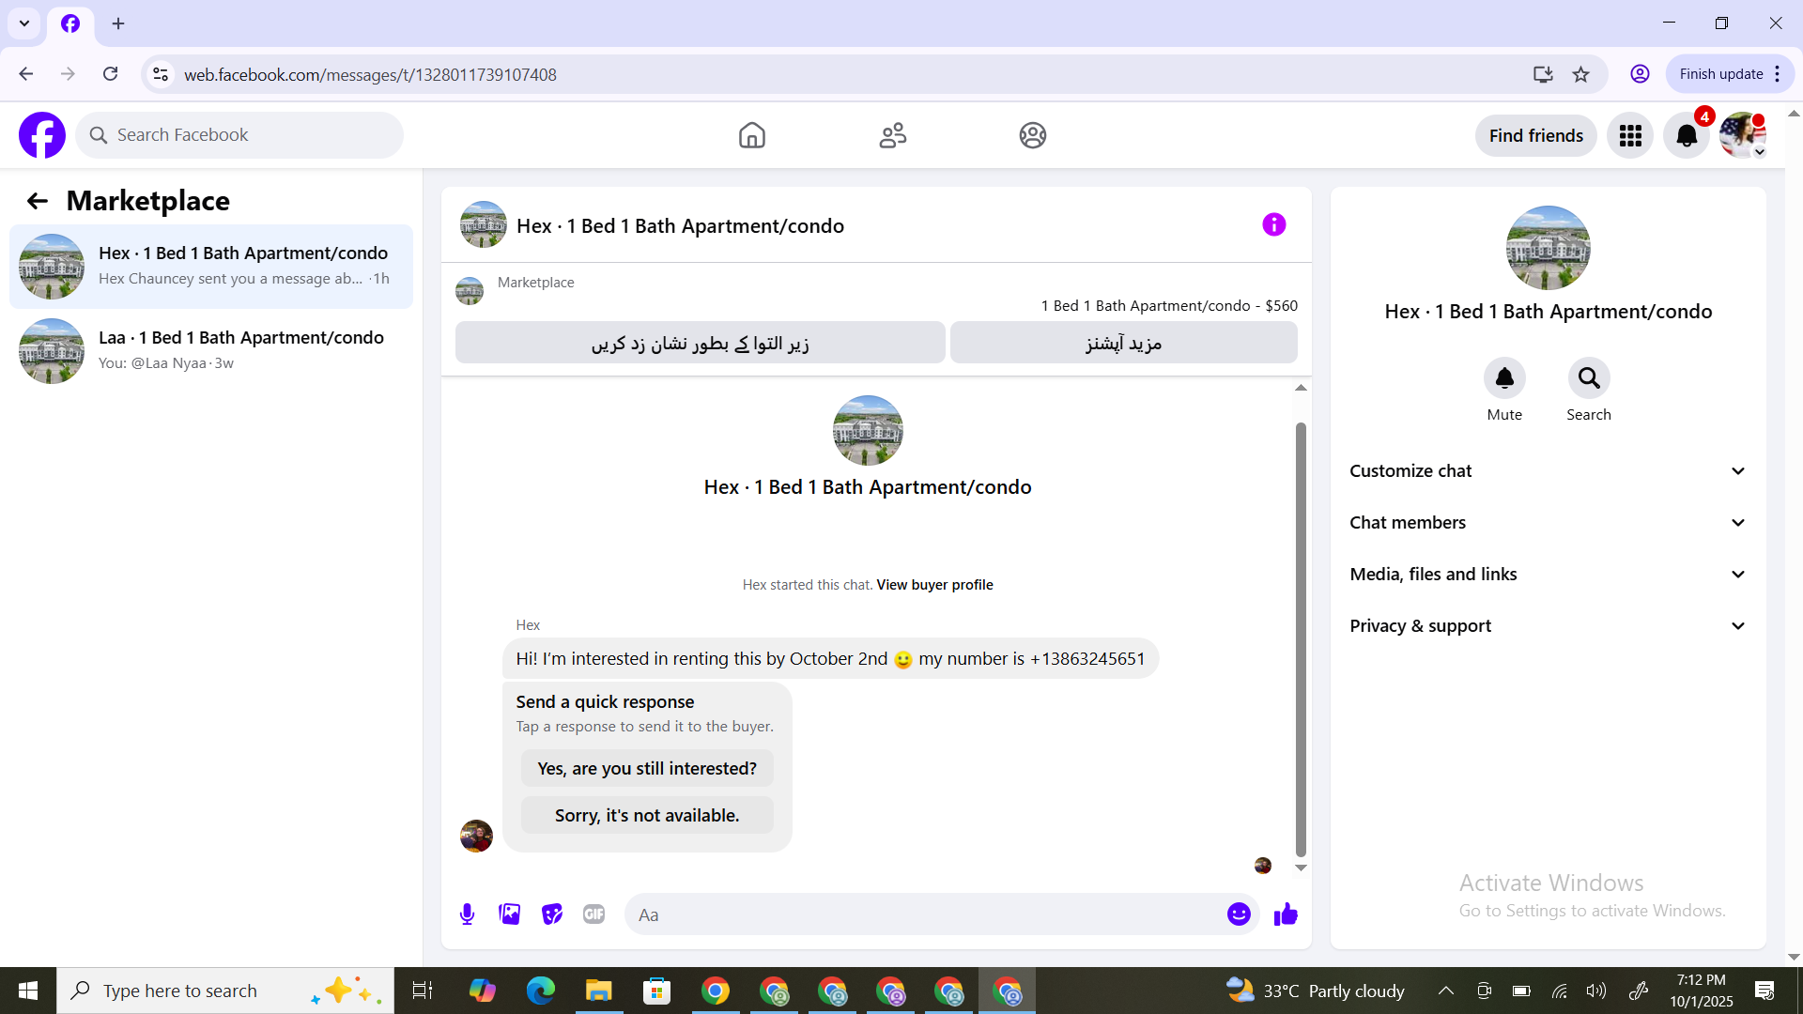Open a new browser tab
The width and height of the screenshot is (1803, 1014).
coord(118,23)
